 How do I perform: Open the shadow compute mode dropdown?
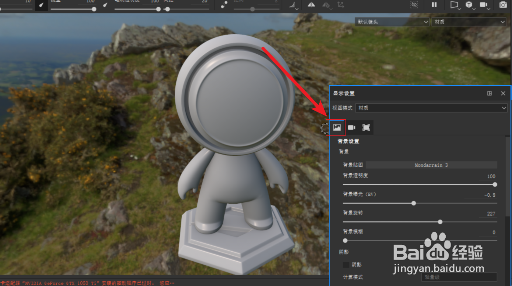(x=459, y=277)
